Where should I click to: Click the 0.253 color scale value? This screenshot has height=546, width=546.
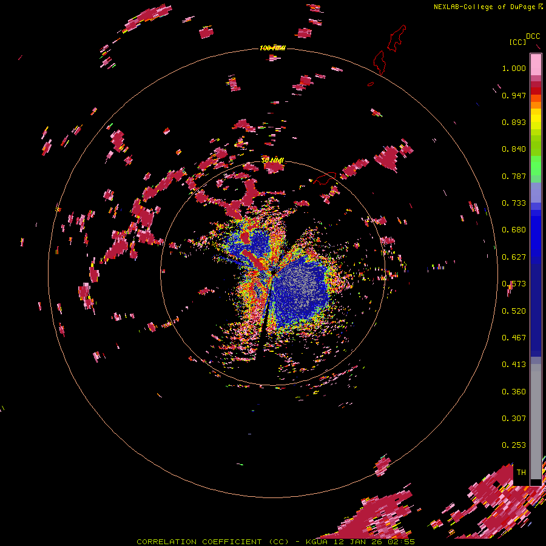[x=514, y=445]
